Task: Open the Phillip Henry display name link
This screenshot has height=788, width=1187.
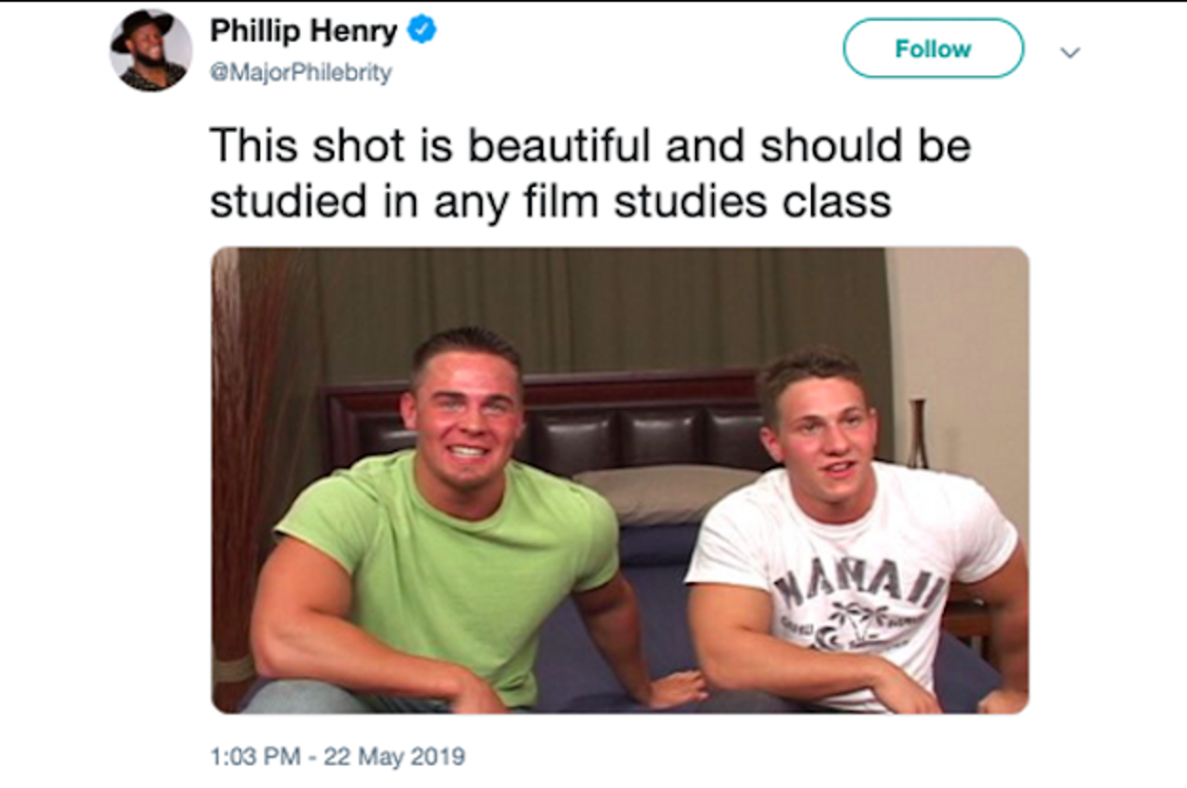Action: click(303, 30)
